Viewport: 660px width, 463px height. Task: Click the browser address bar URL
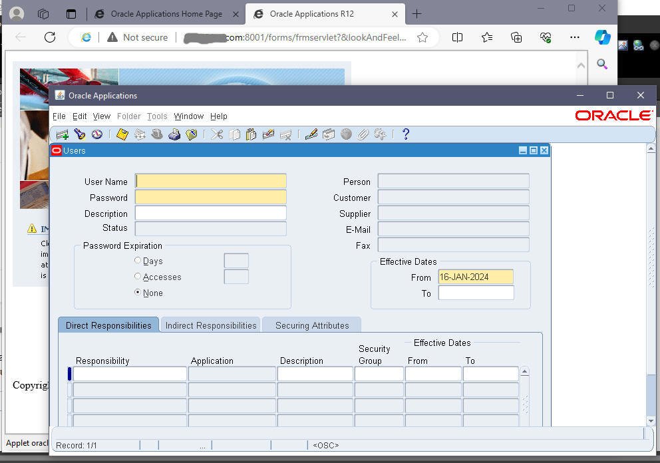pyautogui.click(x=296, y=37)
